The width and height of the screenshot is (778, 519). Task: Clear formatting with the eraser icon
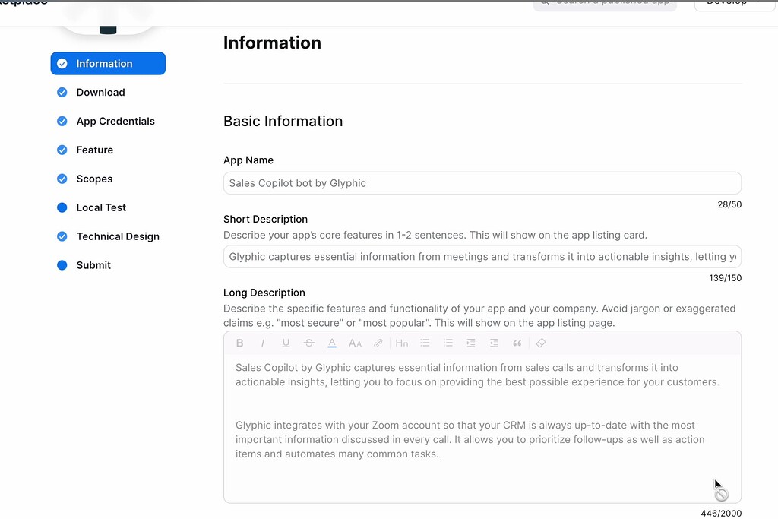click(541, 343)
